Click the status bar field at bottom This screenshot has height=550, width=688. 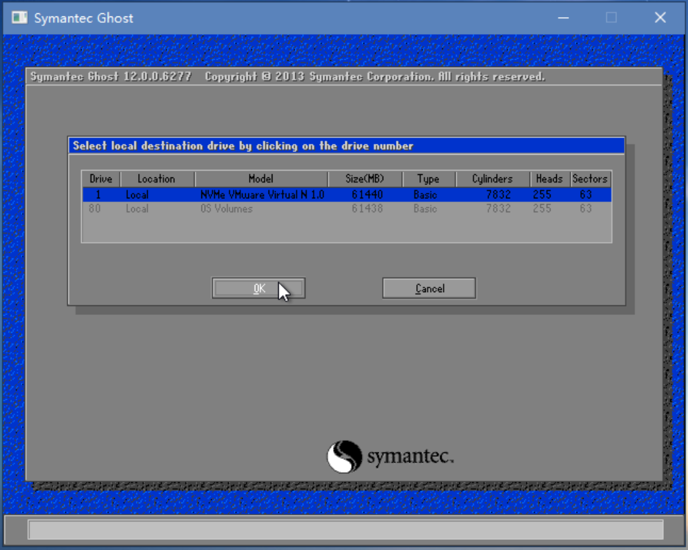[x=346, y=530]
